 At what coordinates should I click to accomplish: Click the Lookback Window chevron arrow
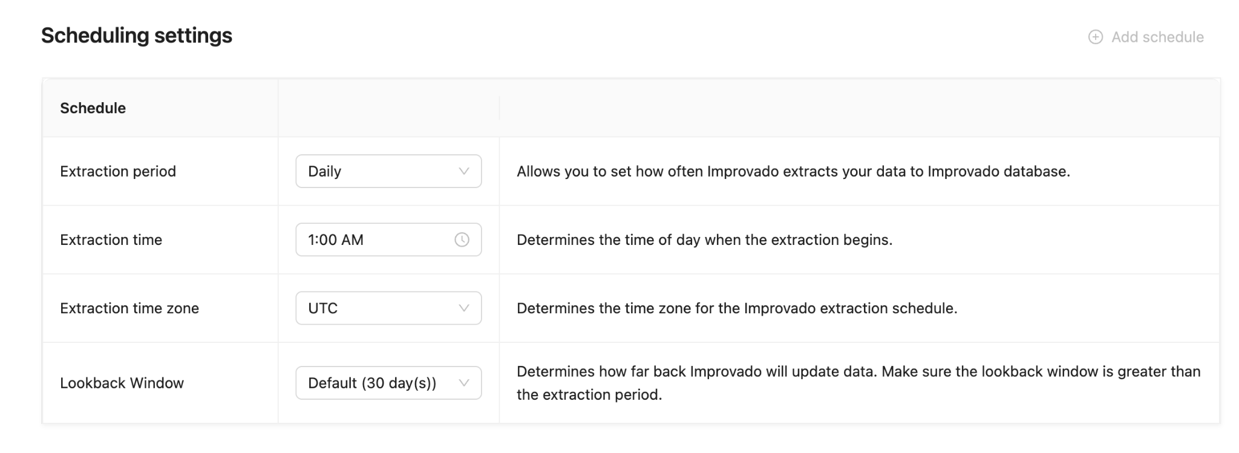pyautogui.click(x=464, y=383)
